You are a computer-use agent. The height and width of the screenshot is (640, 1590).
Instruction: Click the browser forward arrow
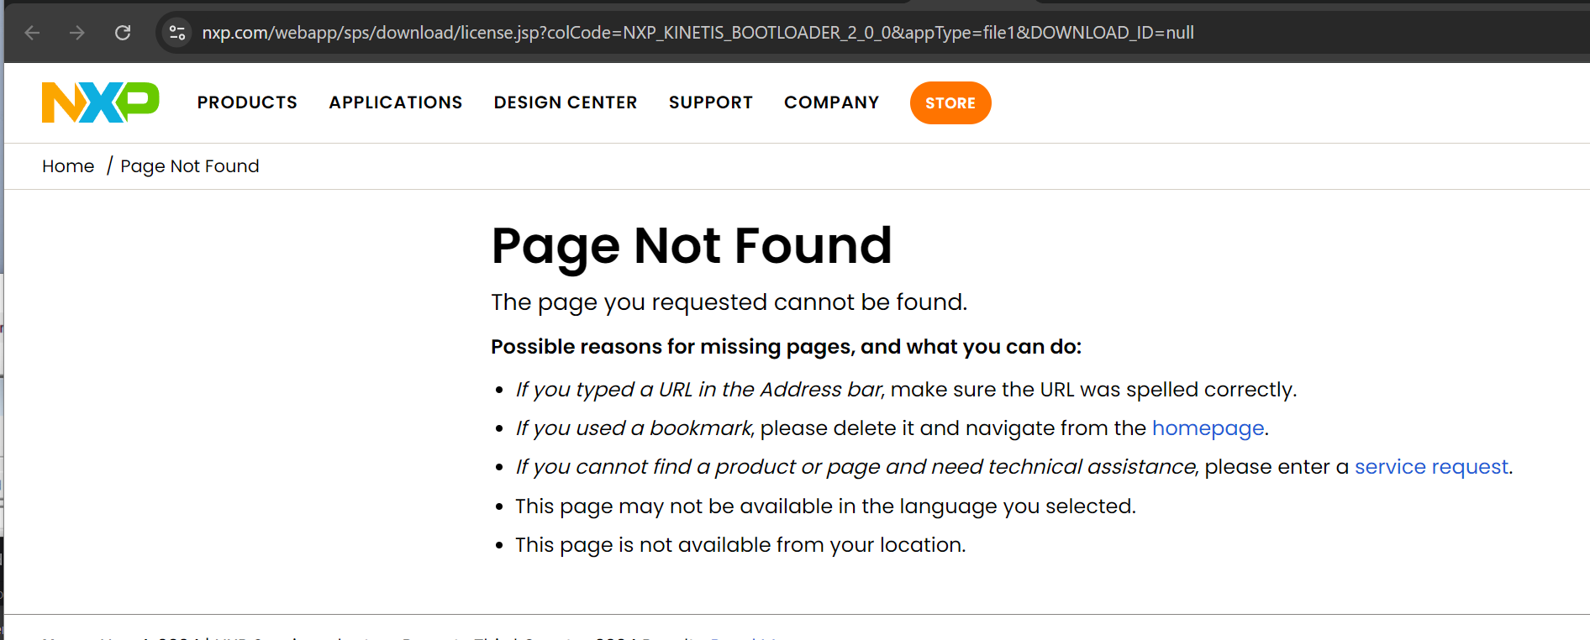(x=77, y=33)
